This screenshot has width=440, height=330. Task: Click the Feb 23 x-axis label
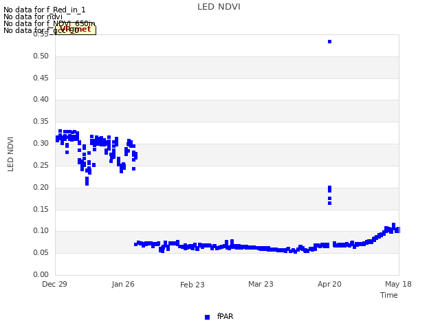192,285
